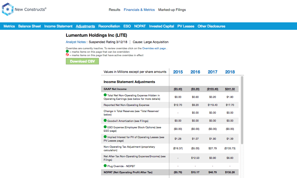Click the Income Statement Adjustments heading
This screenshot has width=297, height=178.
[129, 82]
